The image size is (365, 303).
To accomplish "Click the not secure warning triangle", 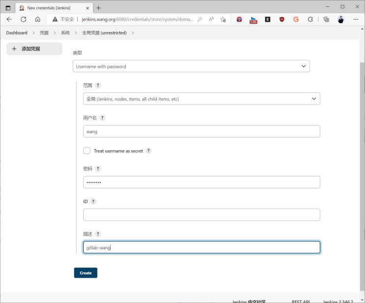I will pos(55,19).
